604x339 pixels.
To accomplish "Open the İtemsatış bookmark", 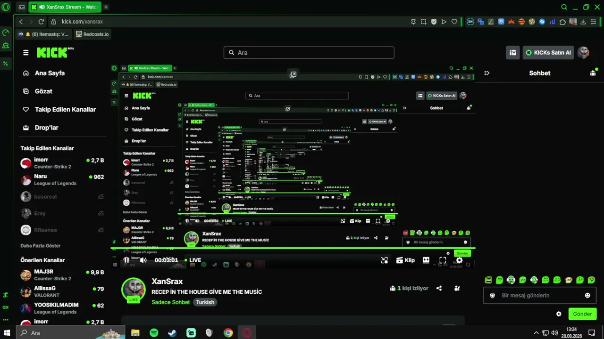I will tap(44, 34).
